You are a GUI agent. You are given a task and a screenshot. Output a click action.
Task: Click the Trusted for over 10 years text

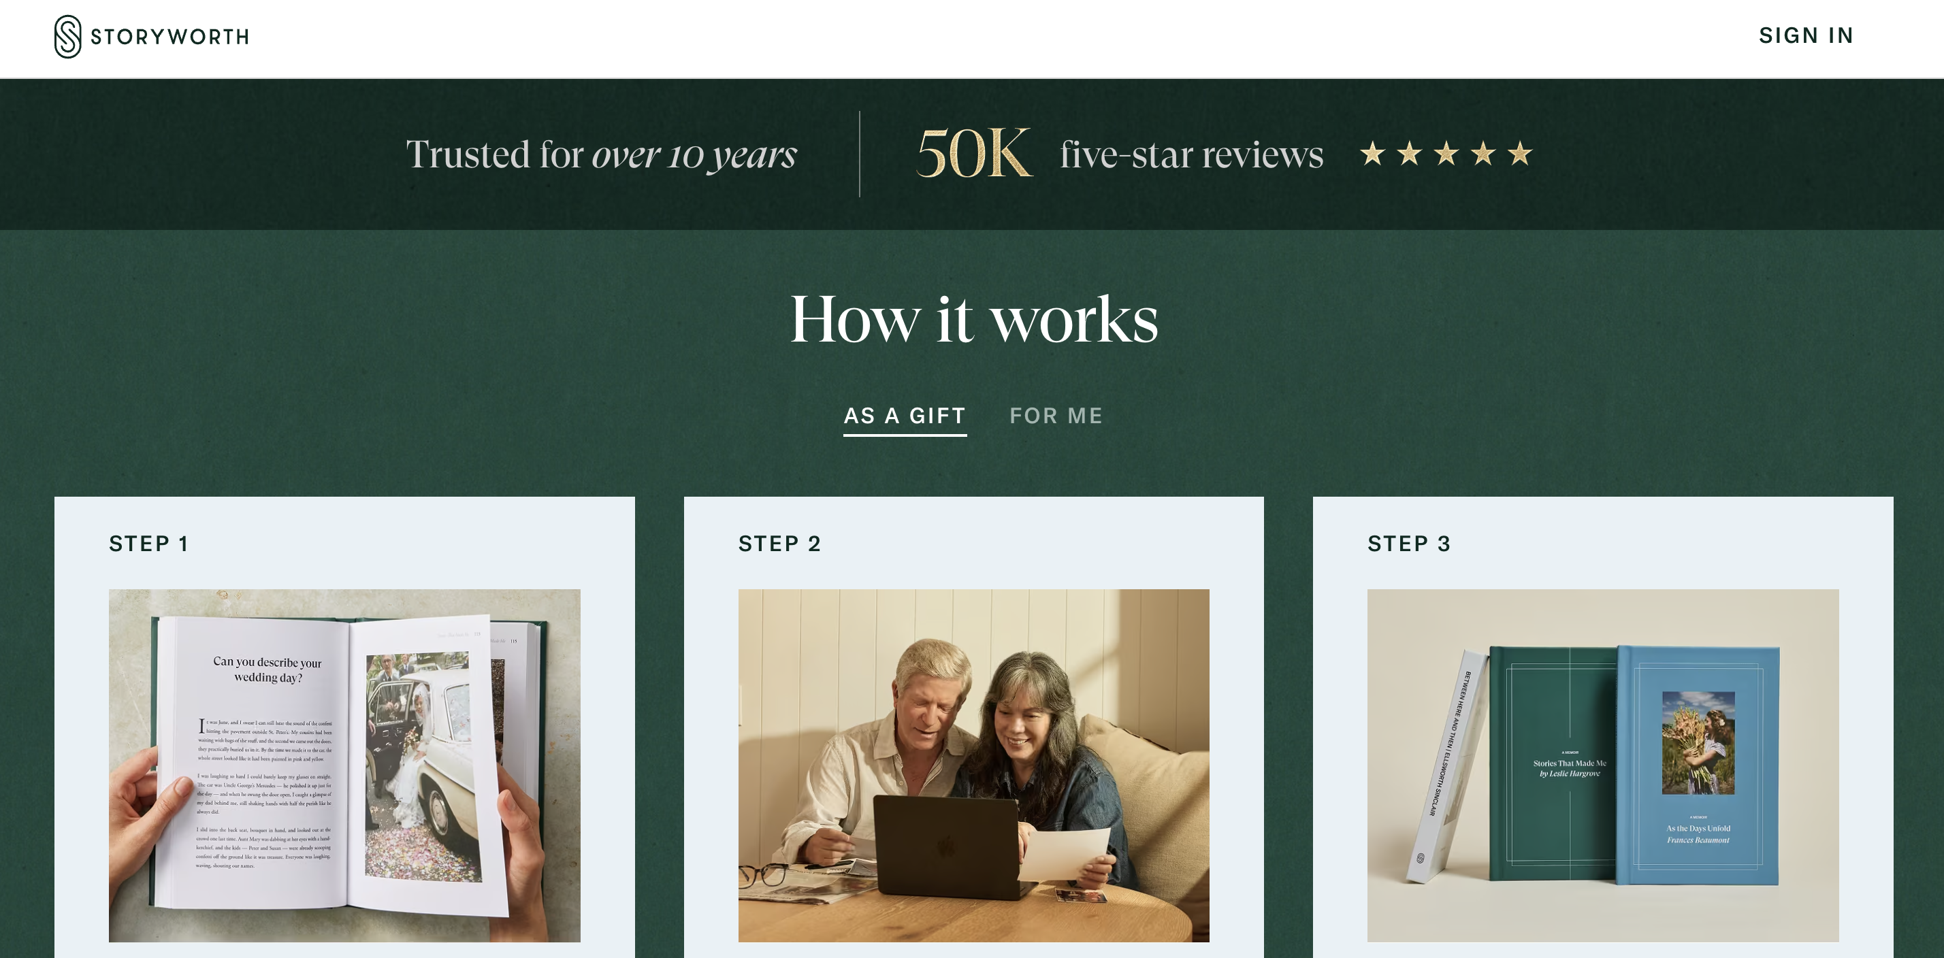(602, 155)
